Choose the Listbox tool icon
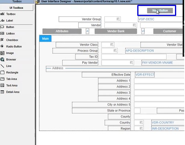Screen dimensions: 185x145 [x=2, y=34]
